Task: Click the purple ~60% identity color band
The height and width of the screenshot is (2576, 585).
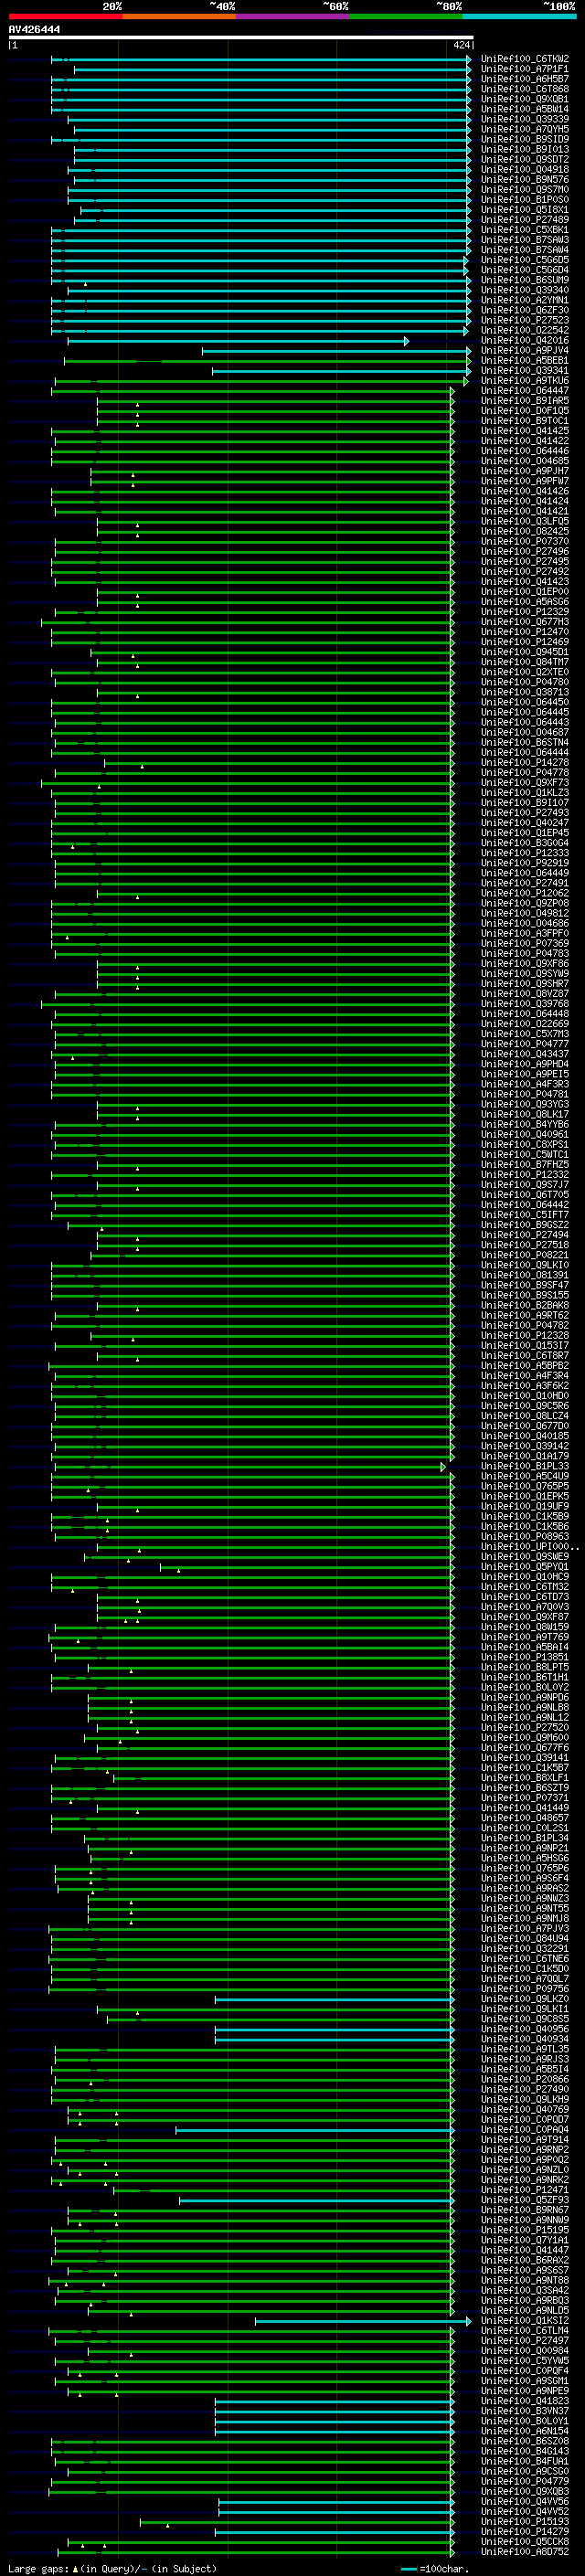Action: pyautogui.click(x=293, y=16)
